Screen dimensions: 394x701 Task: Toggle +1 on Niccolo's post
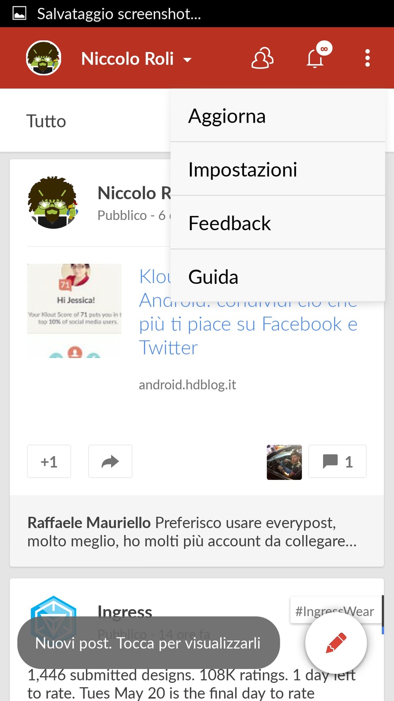pyautogui.click(x=49, y=461)
